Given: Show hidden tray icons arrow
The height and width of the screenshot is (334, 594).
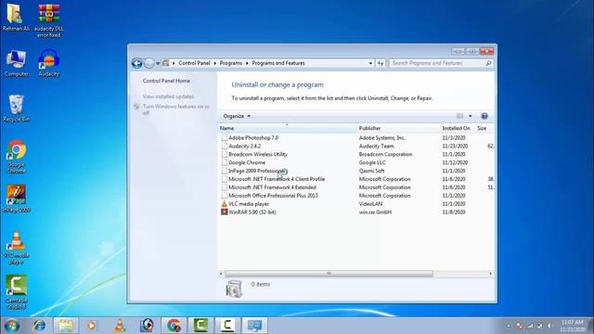Looking at the screenshot, I should (509, 326).
